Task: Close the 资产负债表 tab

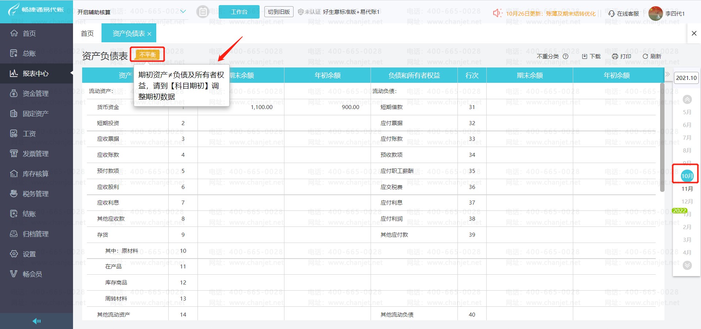Action: click(149, 34)
